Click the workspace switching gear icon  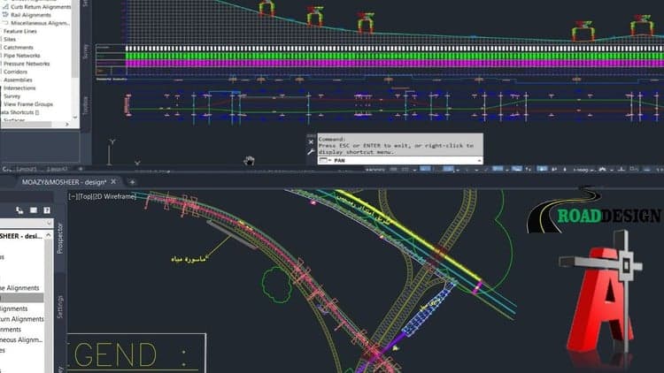(x=603, y=169)
